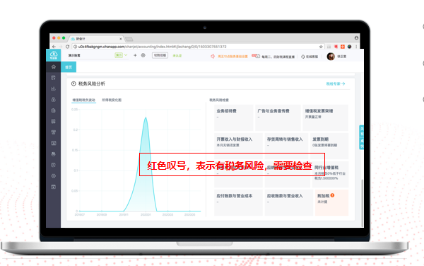This screenshot has width=424, height=266.
Task: Click the chart report icon in the sidebar
Action: [54, 88]
